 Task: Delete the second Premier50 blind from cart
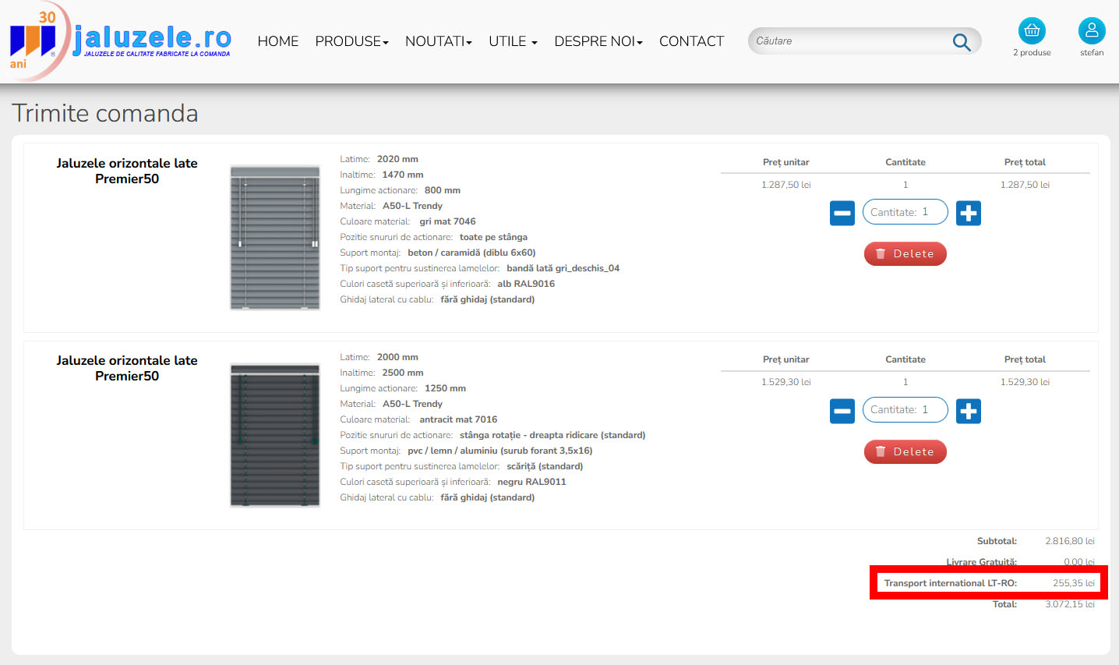[905, 451]
